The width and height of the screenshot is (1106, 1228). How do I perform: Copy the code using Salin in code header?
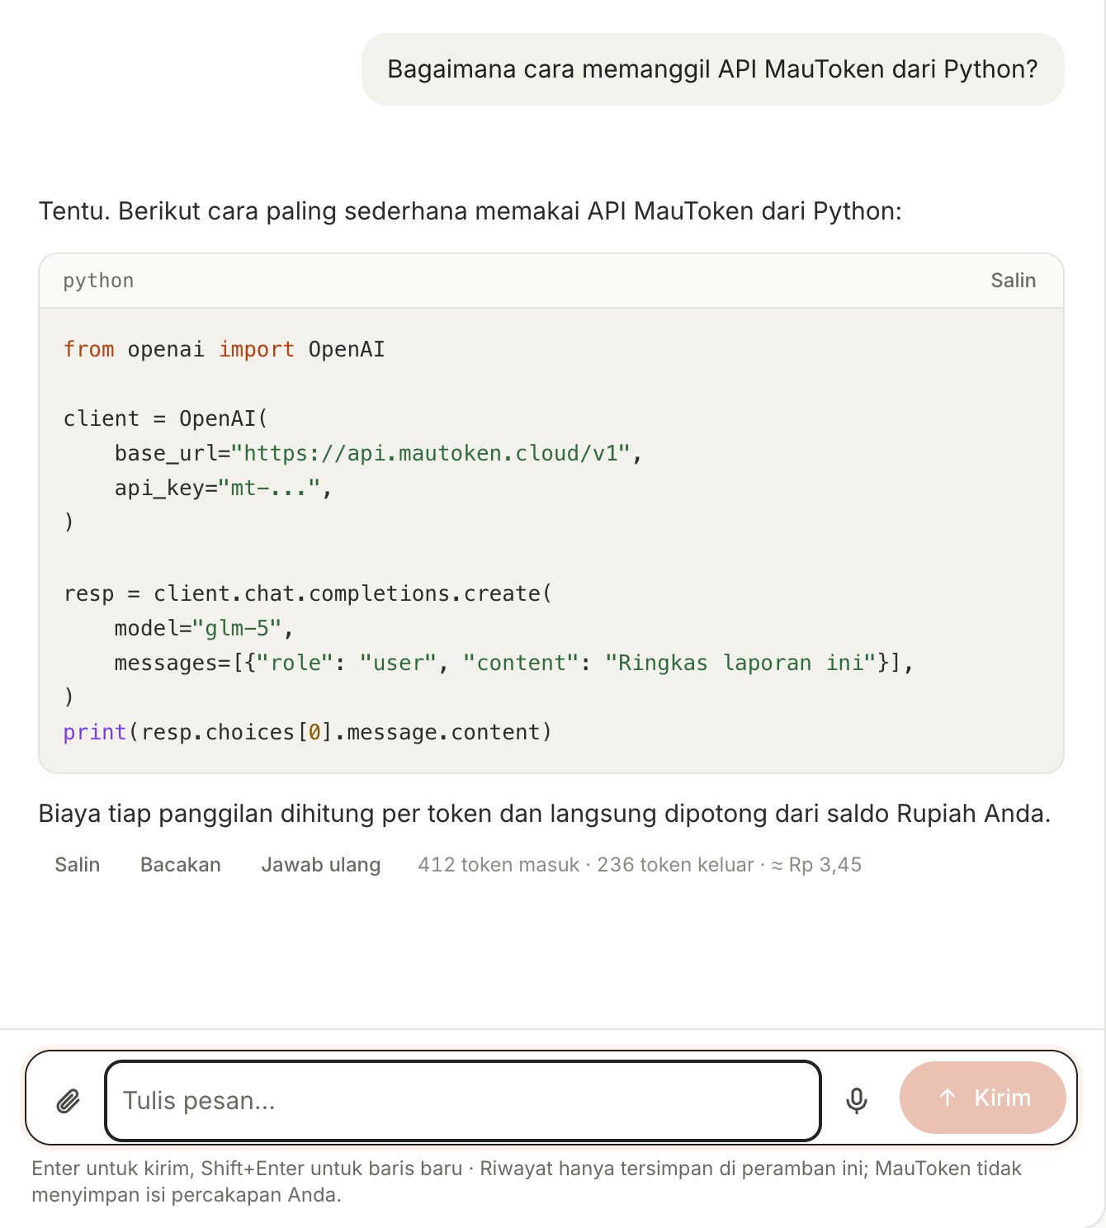point(1013,281)
